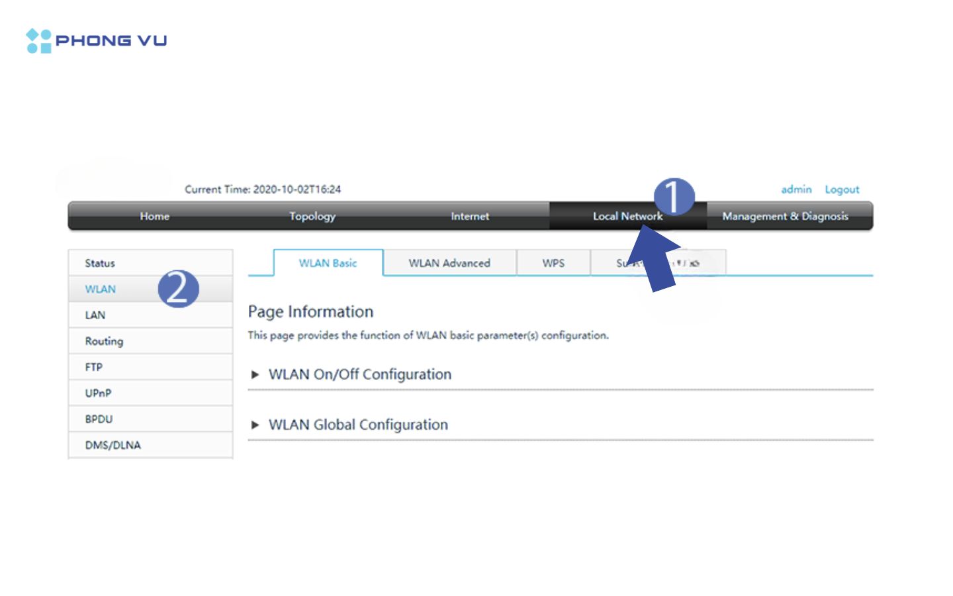Expand WLAN On/Off Configuration triangle
The image size is (953, 596).
(x=255, y=375)
